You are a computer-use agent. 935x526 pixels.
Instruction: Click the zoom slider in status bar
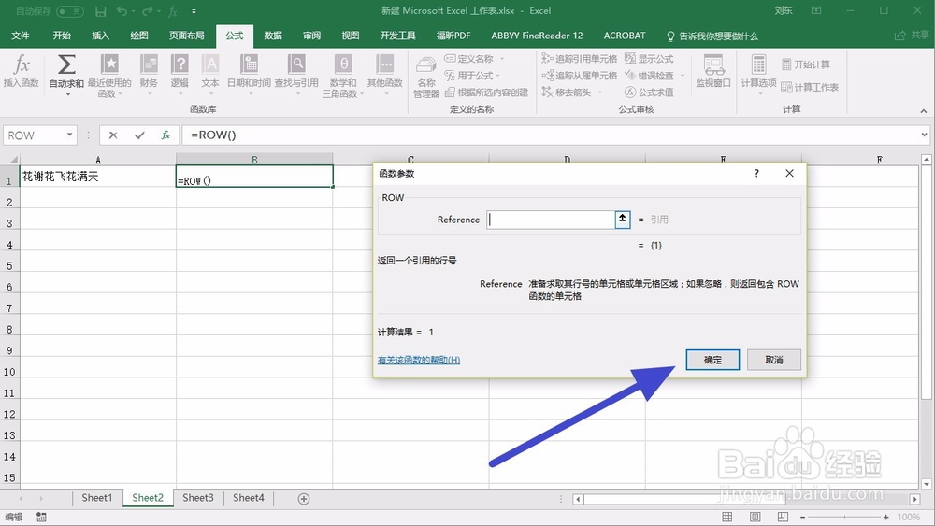tap(844, 517)
